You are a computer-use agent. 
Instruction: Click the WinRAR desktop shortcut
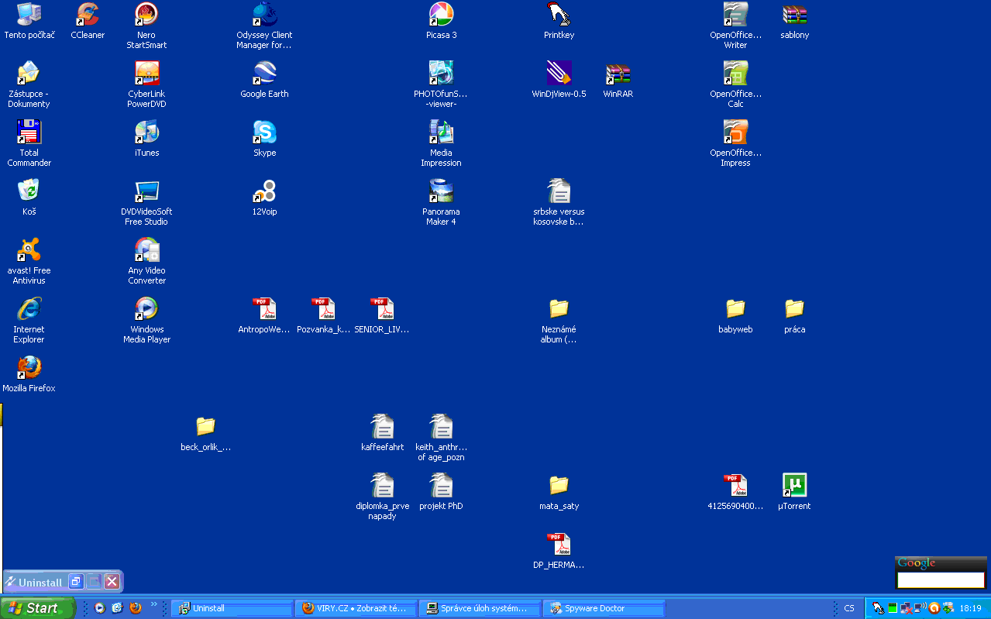618,74
